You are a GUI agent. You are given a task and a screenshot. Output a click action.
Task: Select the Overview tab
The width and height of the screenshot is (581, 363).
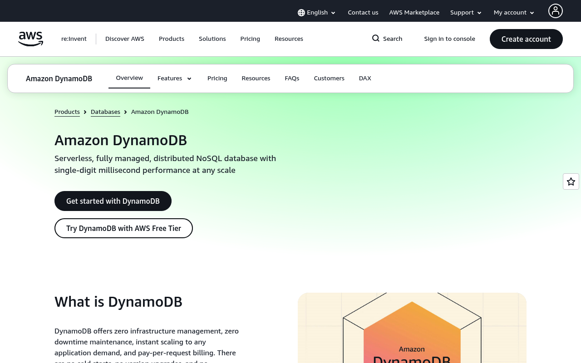(x=129, y=78)
